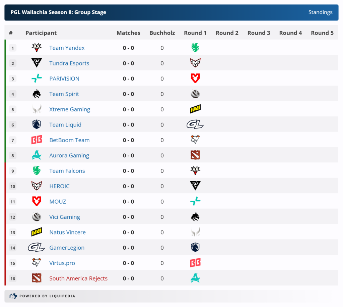The height and width of the screenshot is (307, 343).
Task: Follow the South America Rejects red link
Action: pos(78,278)
